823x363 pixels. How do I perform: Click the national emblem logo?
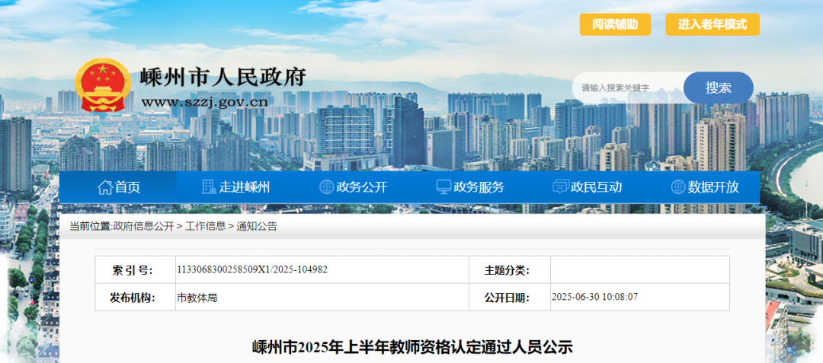103,85
